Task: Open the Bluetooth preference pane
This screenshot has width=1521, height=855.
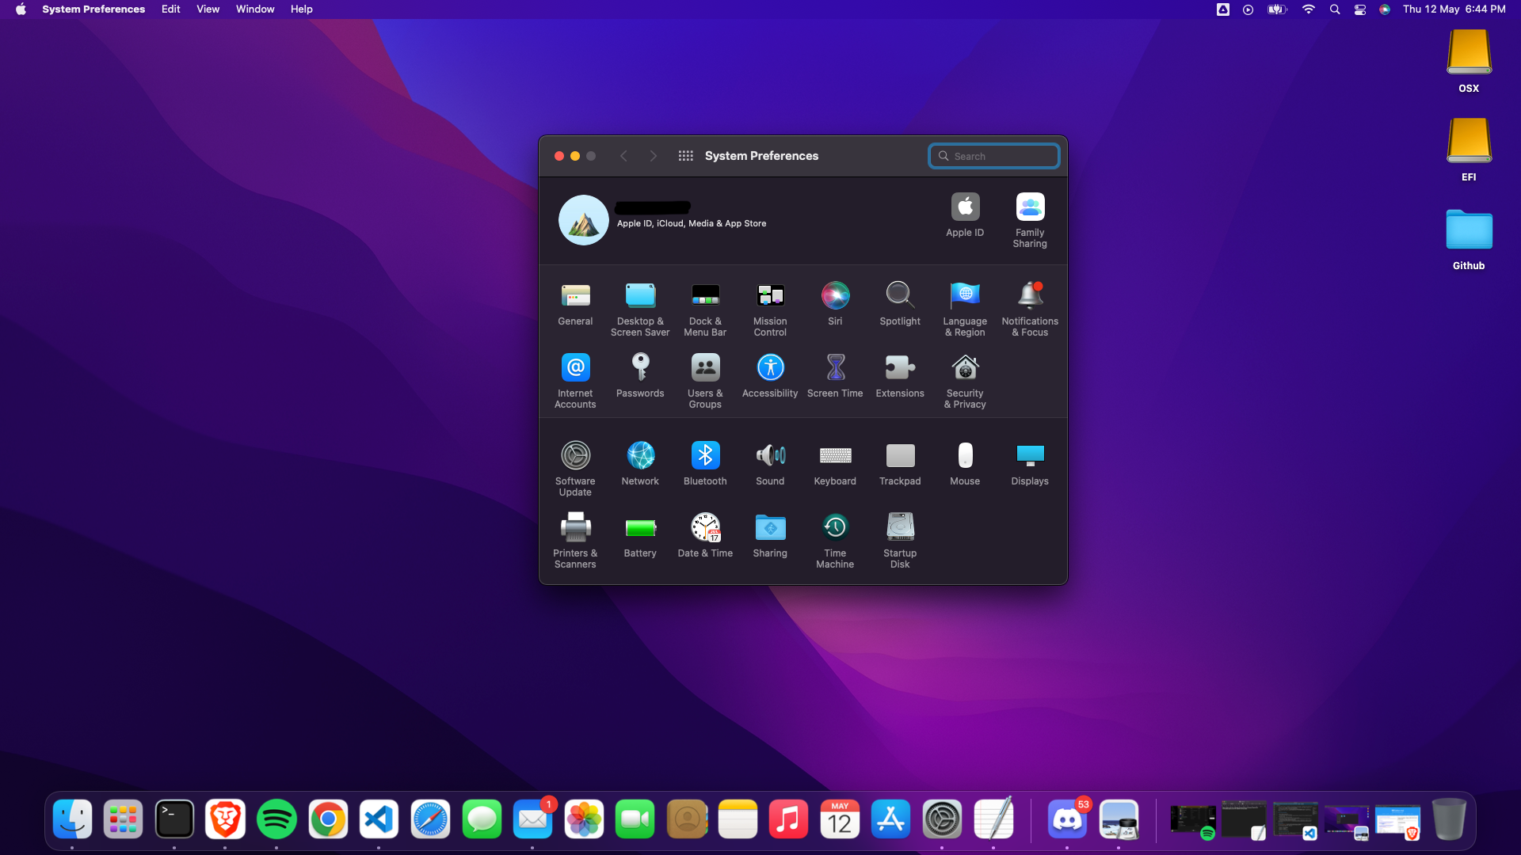Action: coord(705,456)
